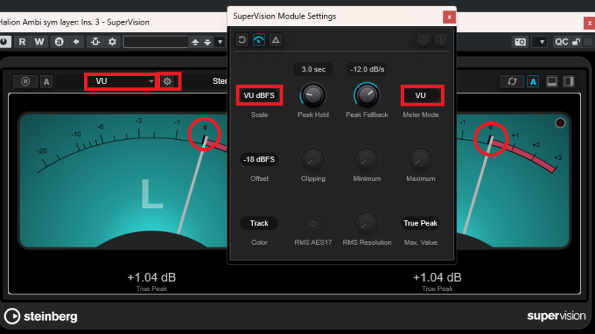Click the supervision logo text
This screenshot has height=334, width=595.
point(556,316)
